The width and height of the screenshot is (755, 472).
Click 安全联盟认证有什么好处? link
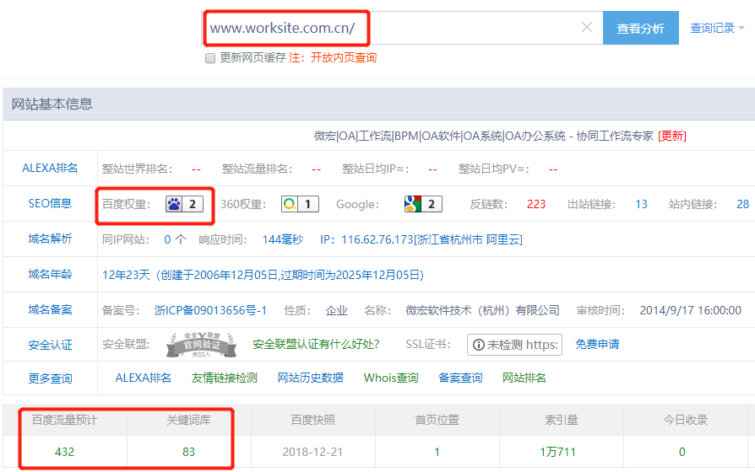click(x=316, y=345)
